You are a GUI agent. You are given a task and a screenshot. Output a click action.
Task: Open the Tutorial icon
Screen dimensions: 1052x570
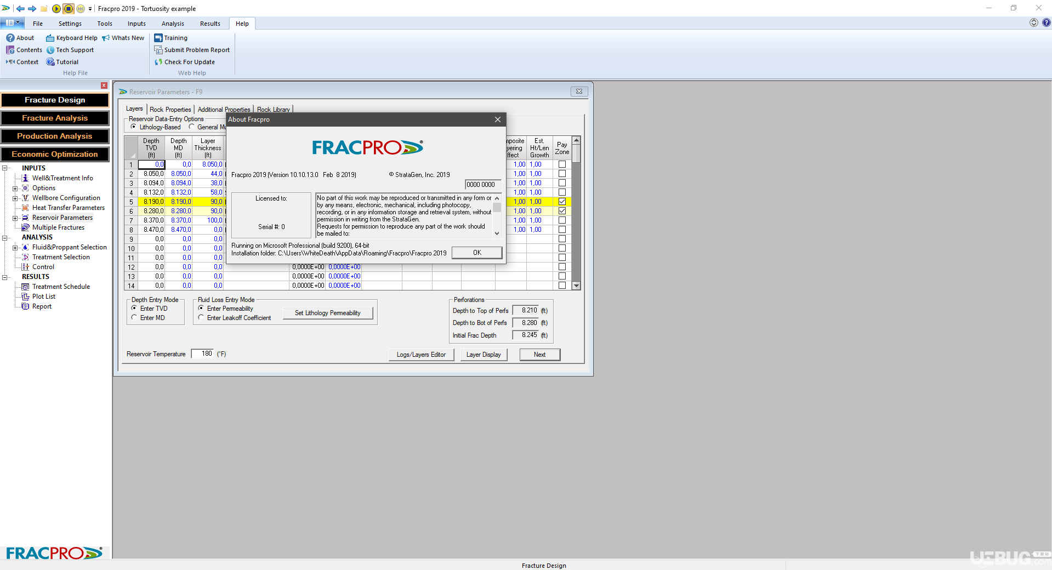click(x=50, y=62)
